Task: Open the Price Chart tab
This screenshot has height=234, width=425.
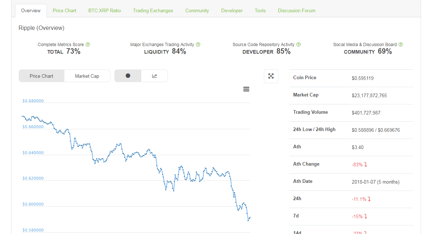Action: (64, 10)
